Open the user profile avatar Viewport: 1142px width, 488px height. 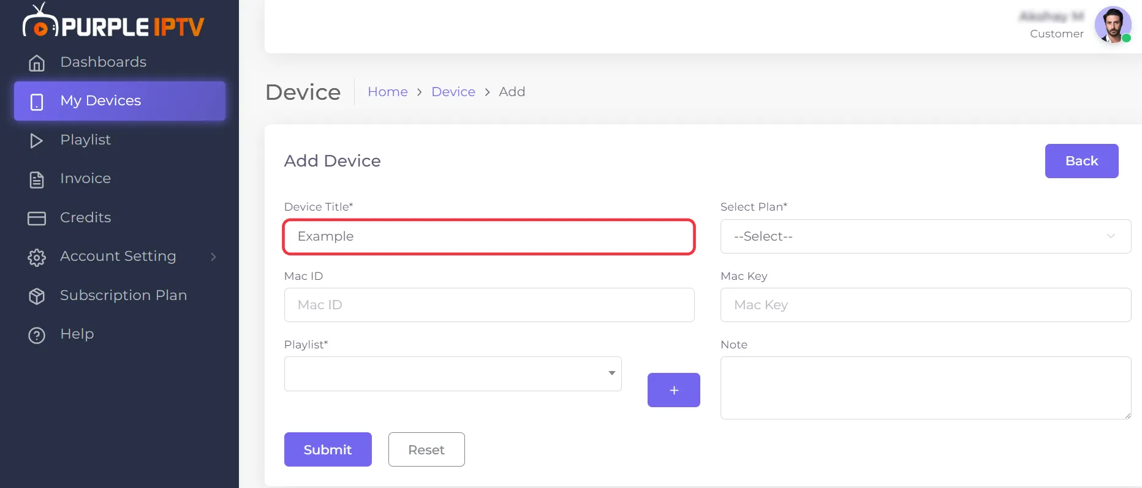[1113, 24]
